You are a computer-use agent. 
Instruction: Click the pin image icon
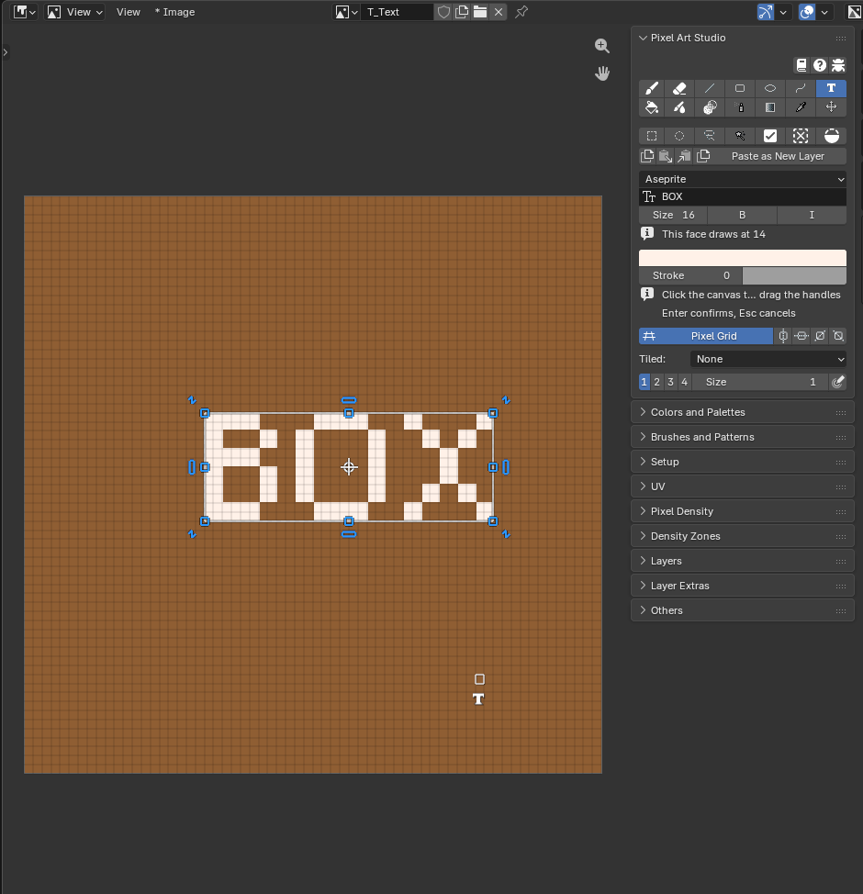pyautogui.click(x=521, y=12)
